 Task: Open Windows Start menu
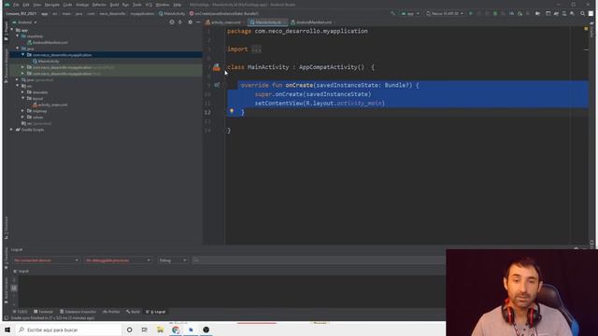click(x=7, y=329)
